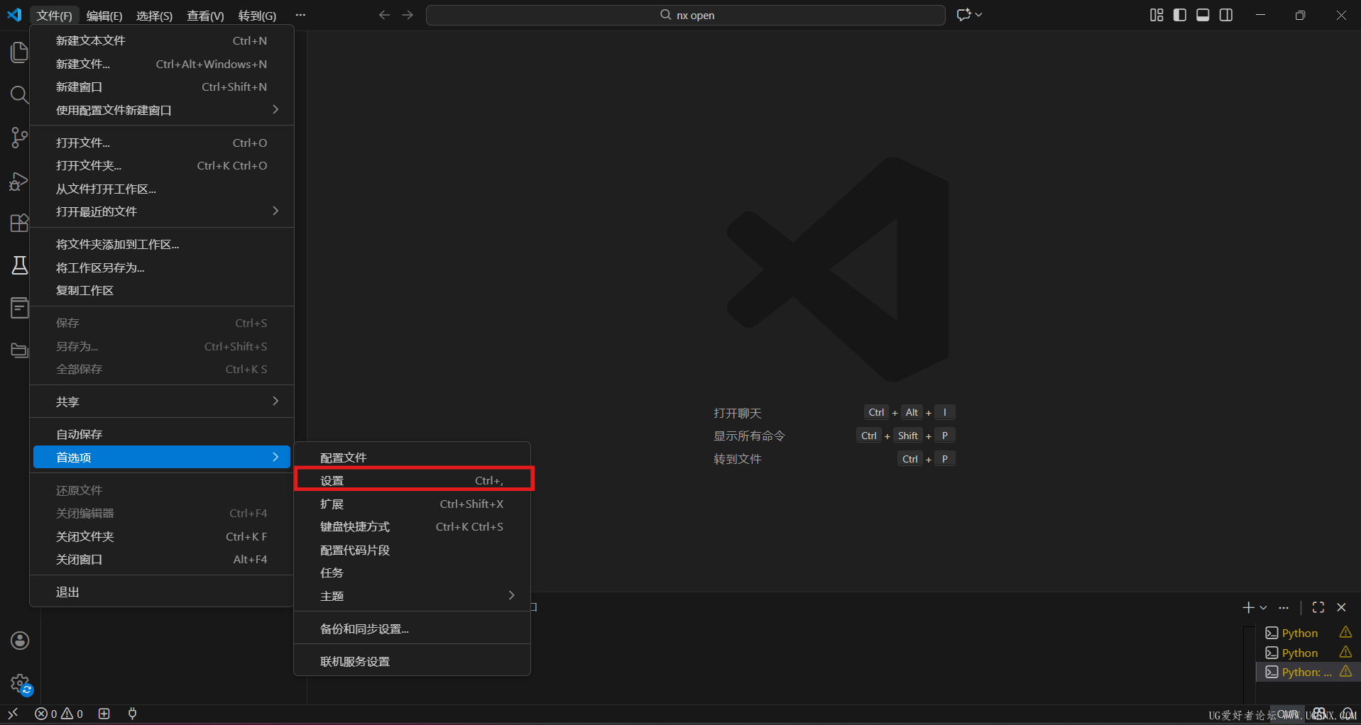Open the Search view in activity bar

19,95
